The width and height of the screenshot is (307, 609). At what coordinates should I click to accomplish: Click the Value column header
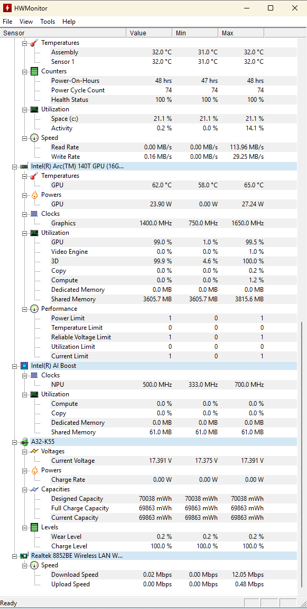click(x=150, y=33)
